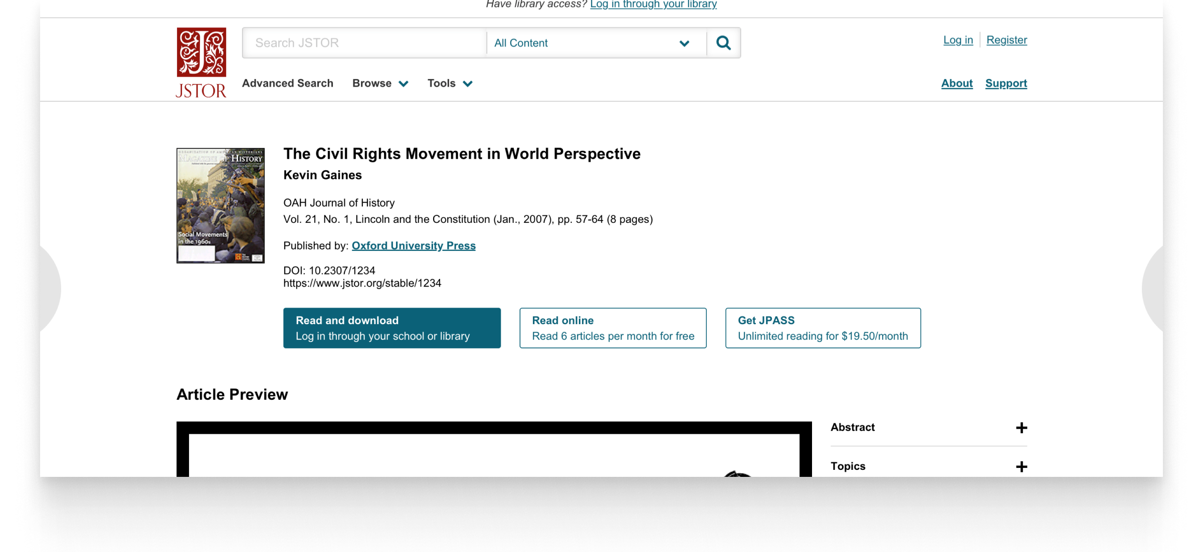This screenshot has height=552, width=1203.
Task: Click the author name Kevin Gaines
Action: pyautogui.click(x=322, y=175)
